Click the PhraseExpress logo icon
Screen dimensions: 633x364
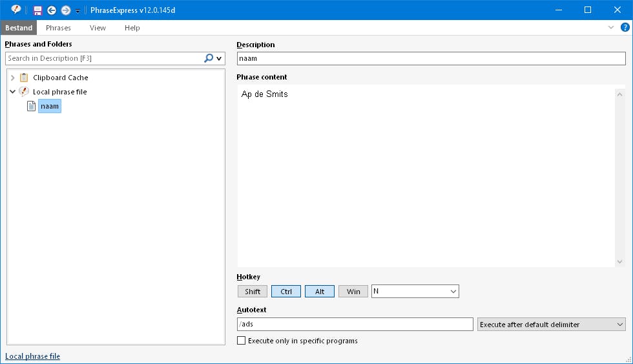tap(16, 10)
